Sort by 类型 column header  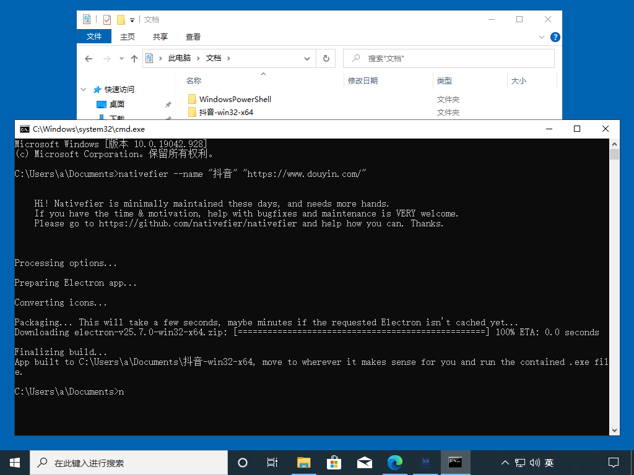445,81
